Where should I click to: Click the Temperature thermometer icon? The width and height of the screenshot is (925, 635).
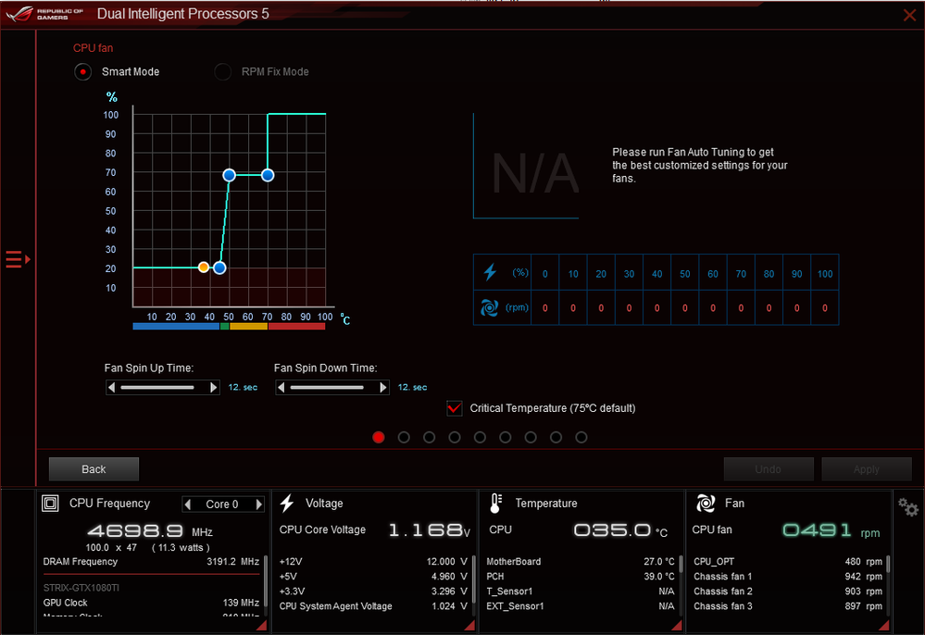495,503
